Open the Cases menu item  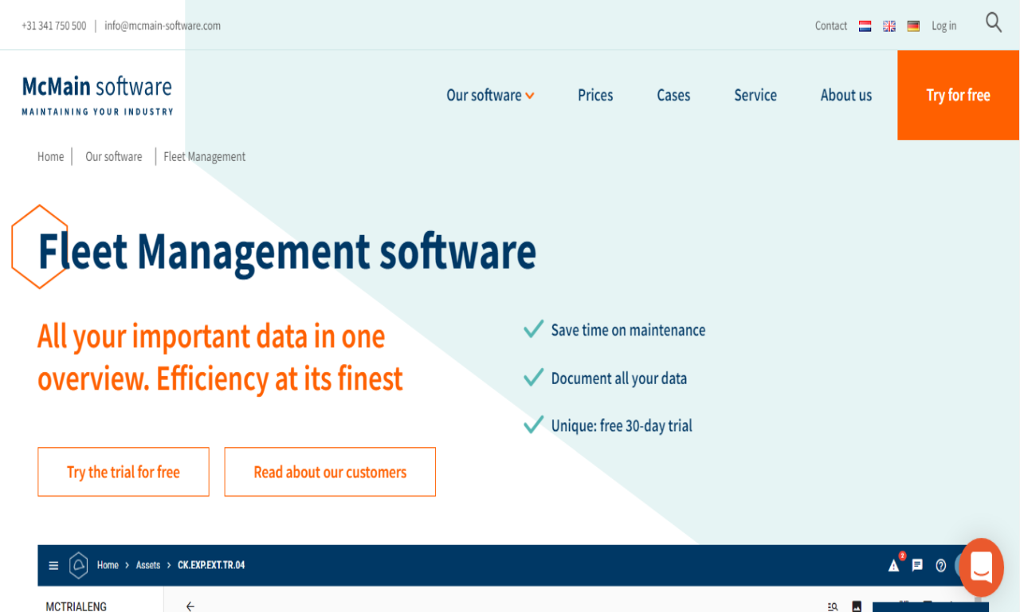[x=673, y=96]
